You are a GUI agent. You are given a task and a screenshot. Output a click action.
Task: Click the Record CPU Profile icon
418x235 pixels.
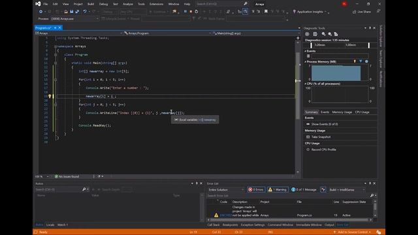[x=308, y=149]
